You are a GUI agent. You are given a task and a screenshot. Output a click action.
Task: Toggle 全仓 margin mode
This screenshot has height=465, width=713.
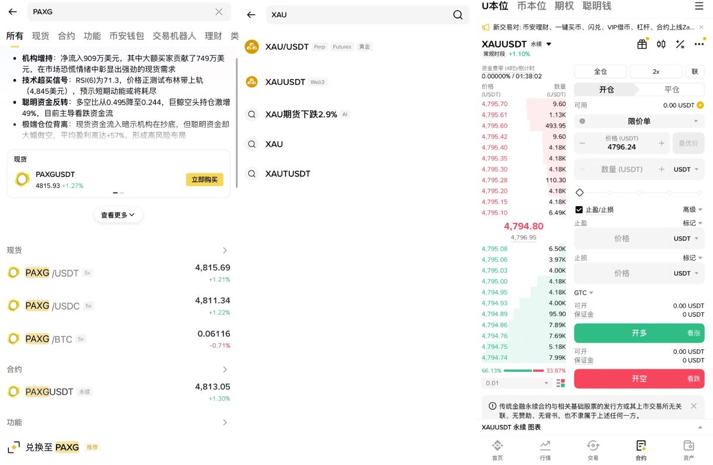pos(600,71)
